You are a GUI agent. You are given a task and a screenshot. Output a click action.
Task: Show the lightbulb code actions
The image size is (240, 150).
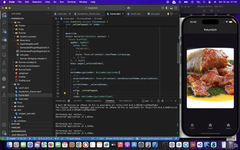point(65,94)
